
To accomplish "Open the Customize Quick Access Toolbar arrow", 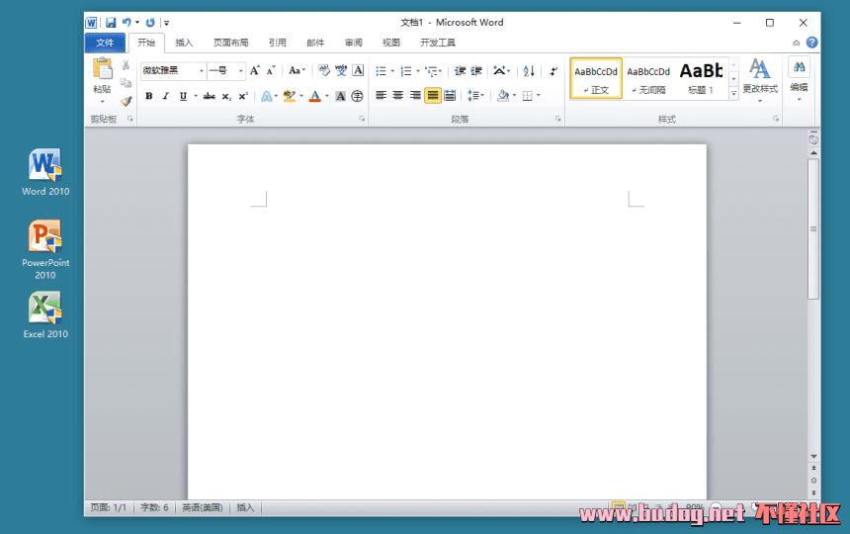I will click(166, 23).
